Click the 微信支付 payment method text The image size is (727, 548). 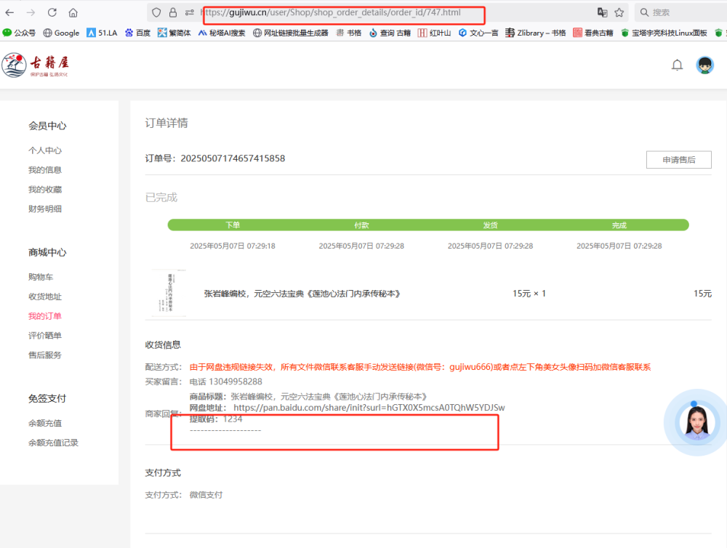(206, 495)
